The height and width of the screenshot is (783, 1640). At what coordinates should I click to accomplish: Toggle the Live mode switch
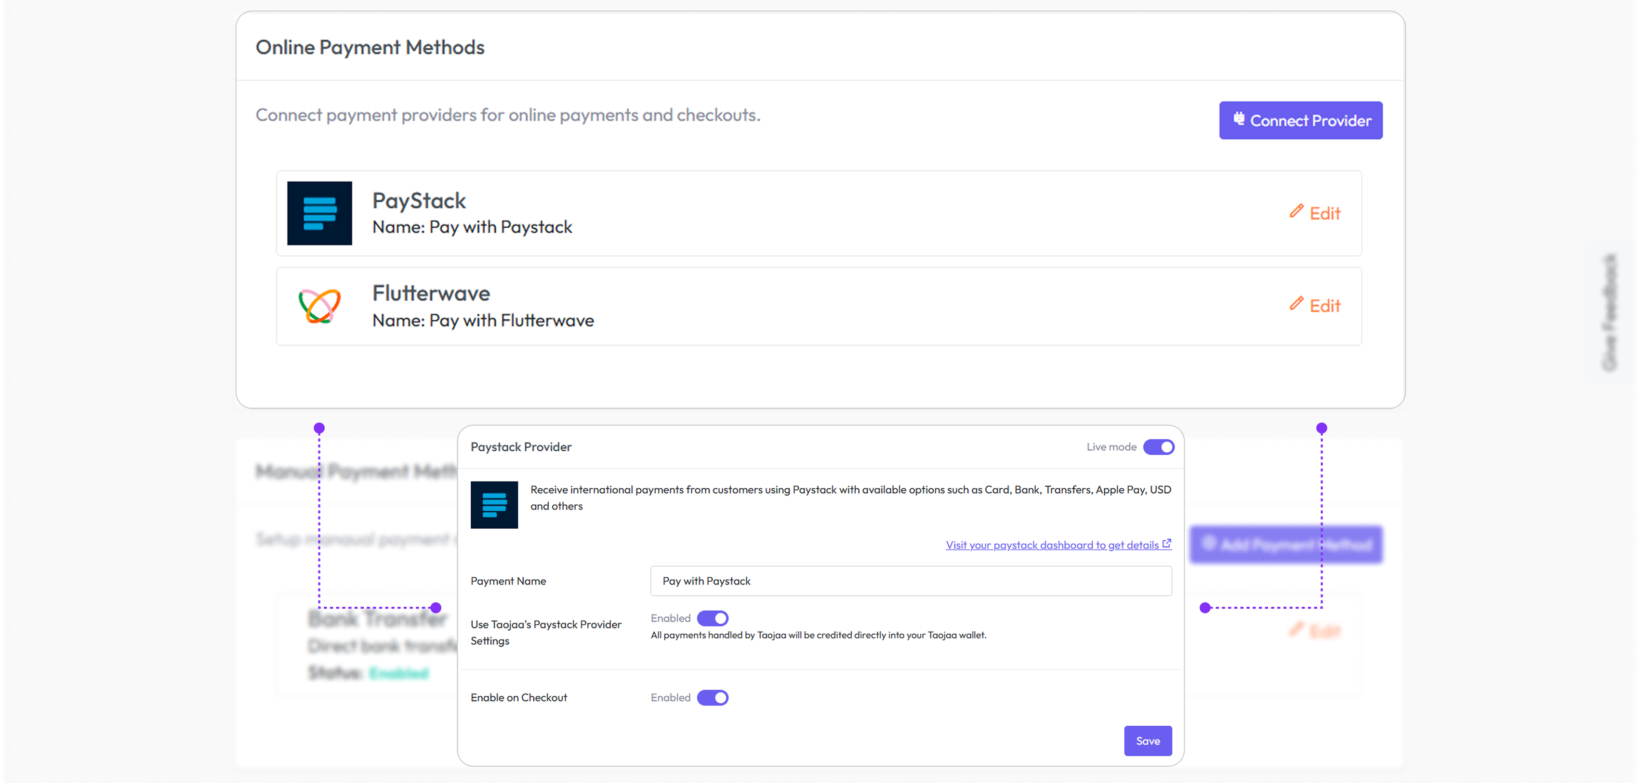coord(1158,447)
